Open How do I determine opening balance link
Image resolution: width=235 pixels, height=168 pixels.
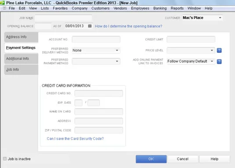coord(129,26)
